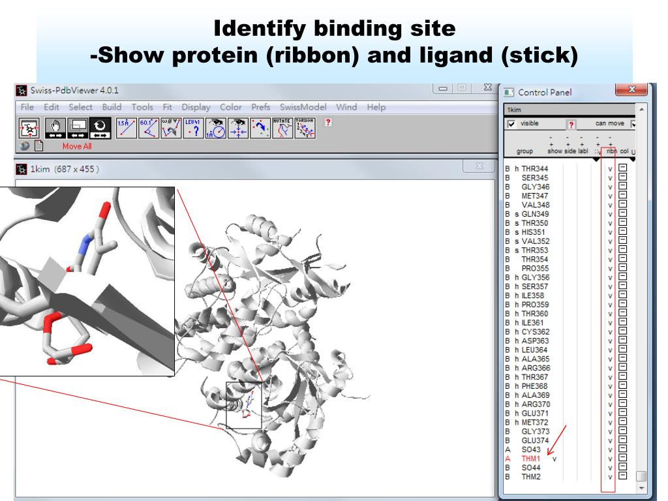Open the Build menu
The height and width of the screenshot is (501, 668).
(112, 107)
